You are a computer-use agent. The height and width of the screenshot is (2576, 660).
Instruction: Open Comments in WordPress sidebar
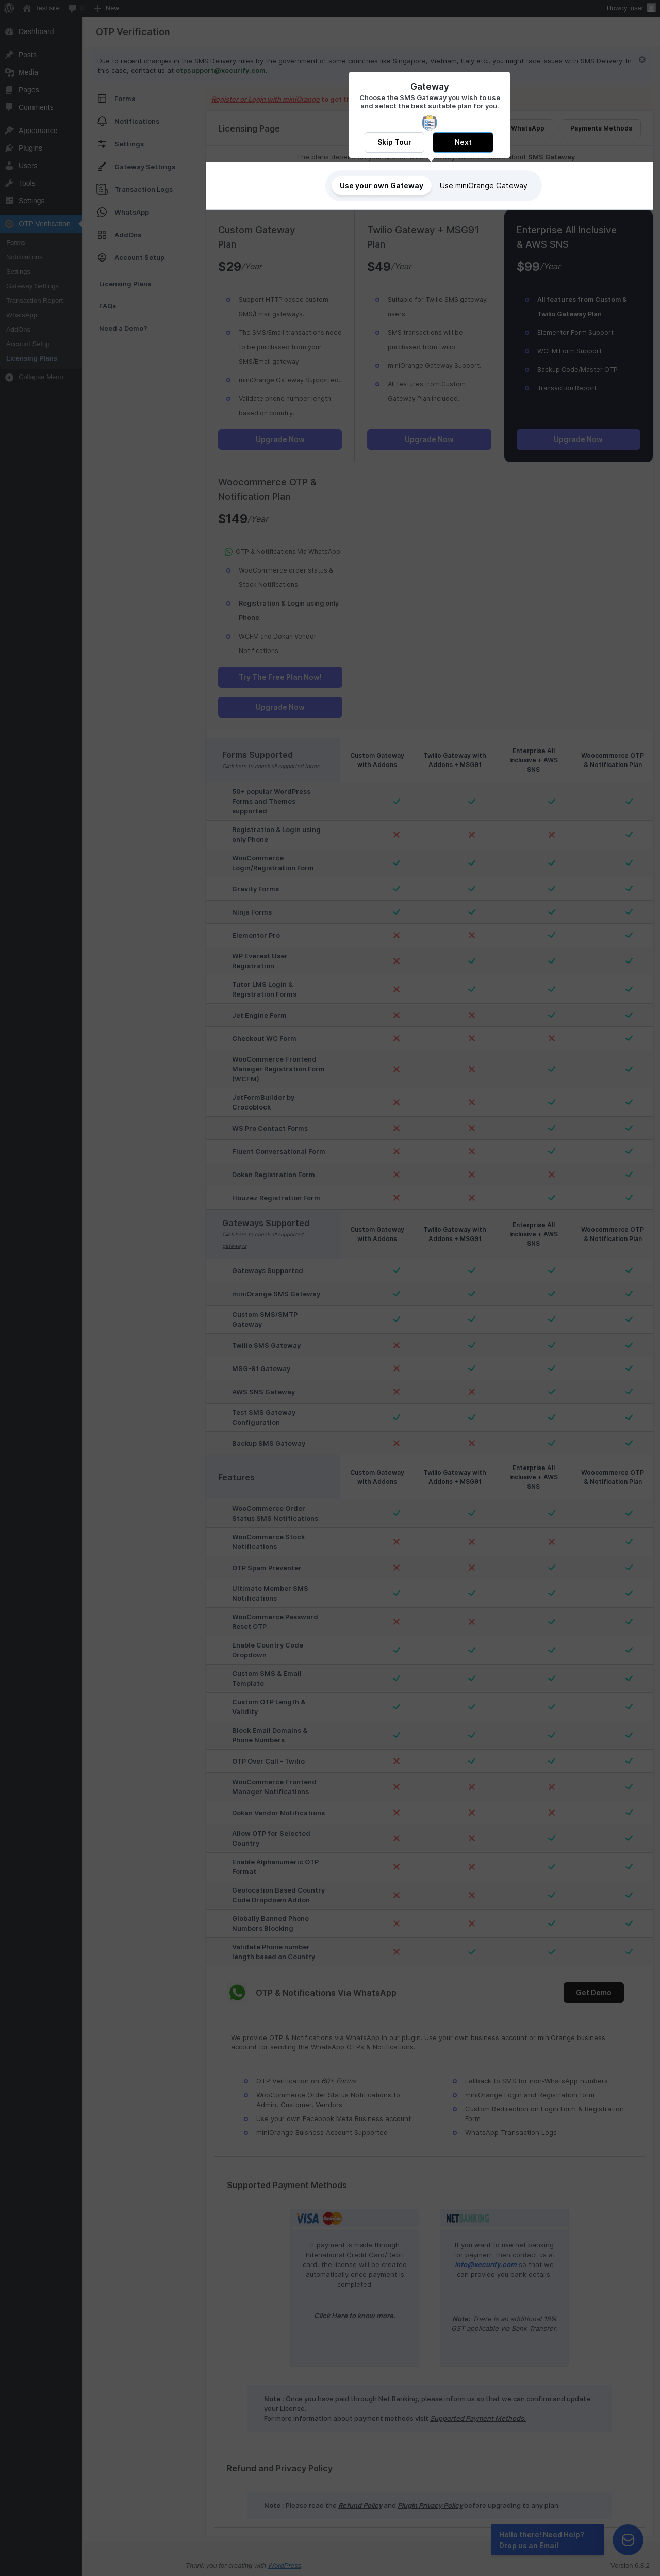[x=36, y=107]
